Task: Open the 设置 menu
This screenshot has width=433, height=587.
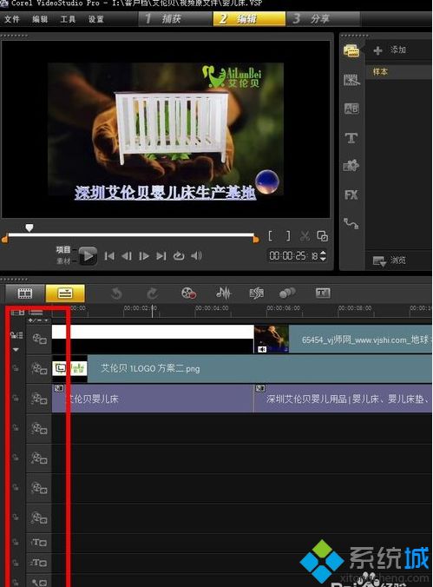Action: (95, 19)
